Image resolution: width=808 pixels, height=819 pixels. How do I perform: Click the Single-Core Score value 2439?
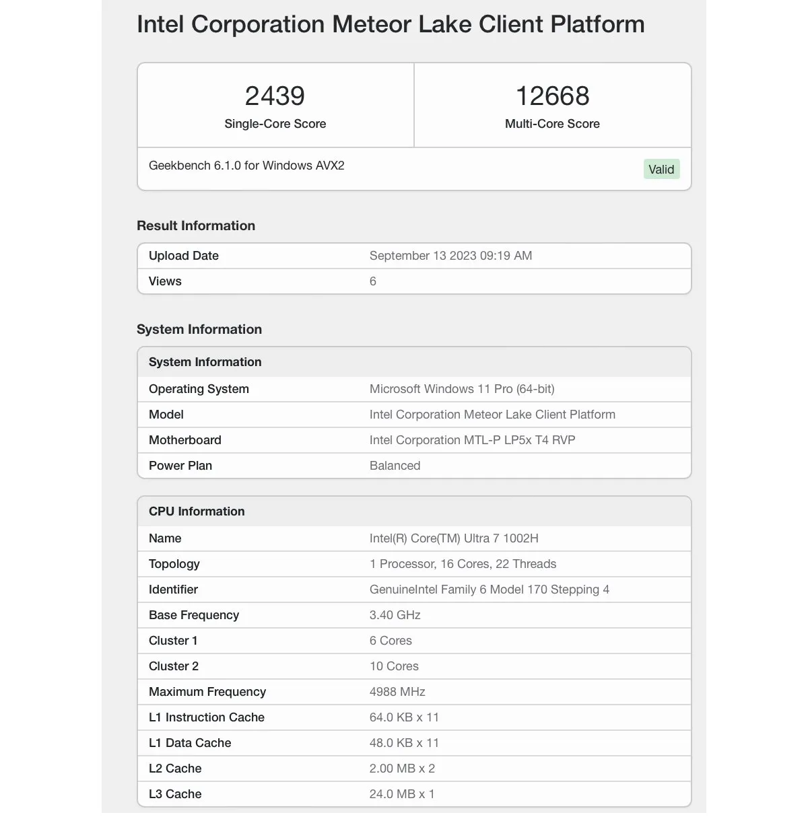click(x=275, y=96)
